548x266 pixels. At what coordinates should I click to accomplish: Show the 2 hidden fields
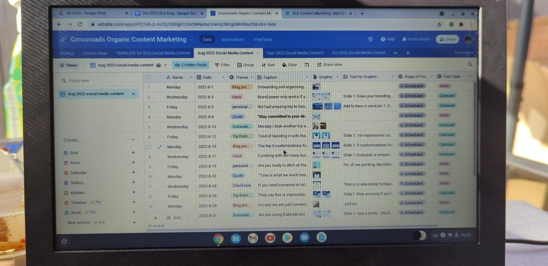click(191, 65)
